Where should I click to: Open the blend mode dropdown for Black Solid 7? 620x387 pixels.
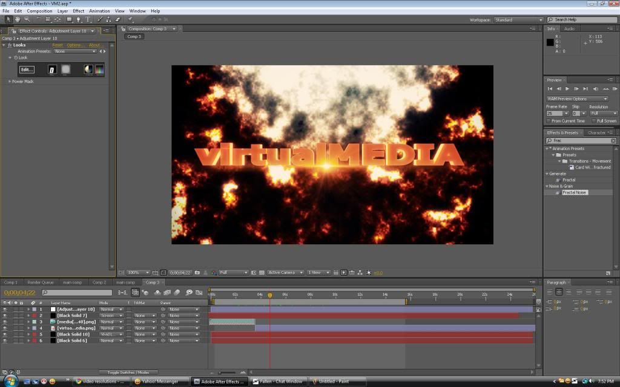click(x=111, y=316)
